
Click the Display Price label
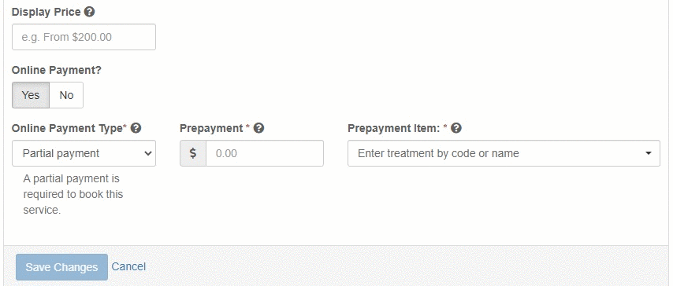coord(46,12)
